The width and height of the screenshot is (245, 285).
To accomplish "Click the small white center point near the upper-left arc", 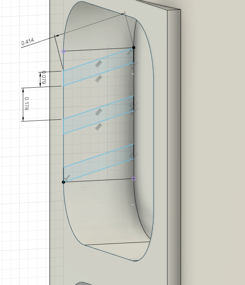I will point(84,58).
